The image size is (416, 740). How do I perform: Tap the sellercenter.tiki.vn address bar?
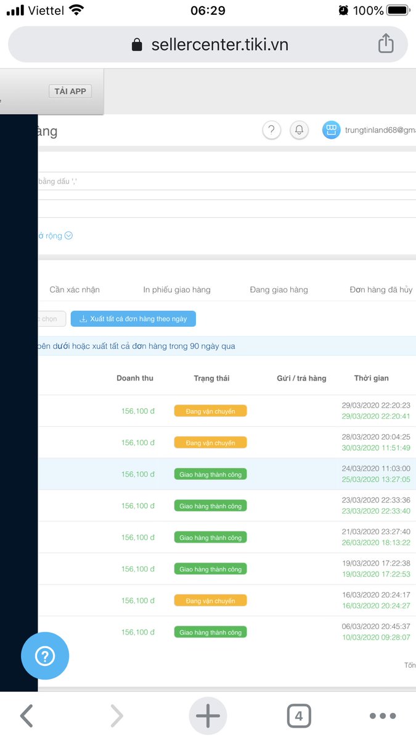(x=208, y=44)
